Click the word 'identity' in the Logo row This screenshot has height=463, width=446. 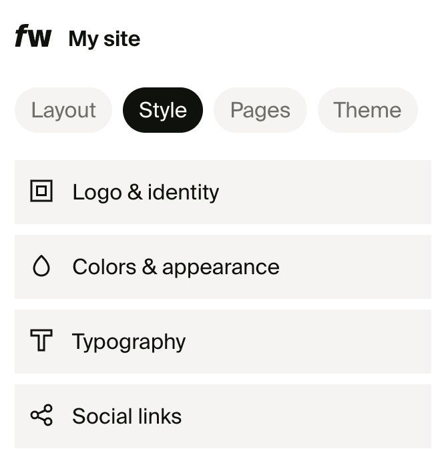(183, 192)
